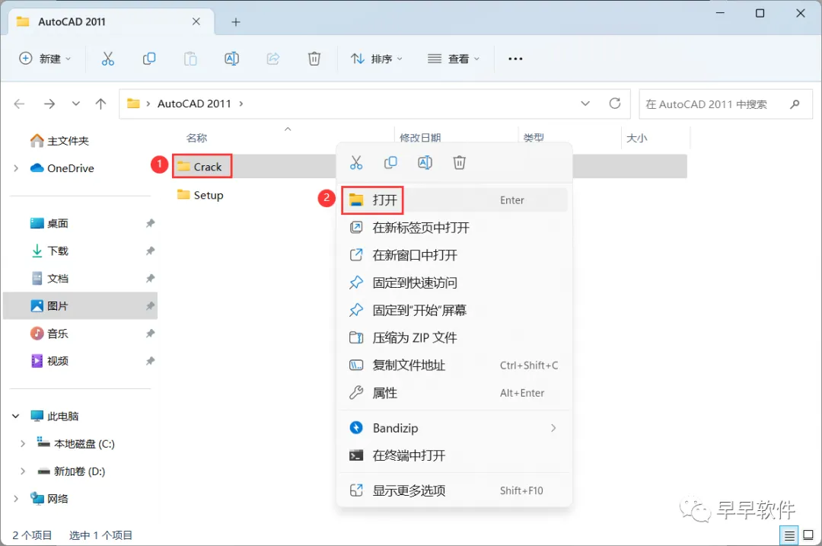
Task: Choose 在终端中打开 in the context menu
Action: point(454,455)
